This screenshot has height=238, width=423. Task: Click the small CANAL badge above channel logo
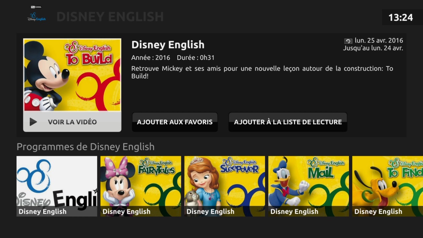click(x=36, y=7)
